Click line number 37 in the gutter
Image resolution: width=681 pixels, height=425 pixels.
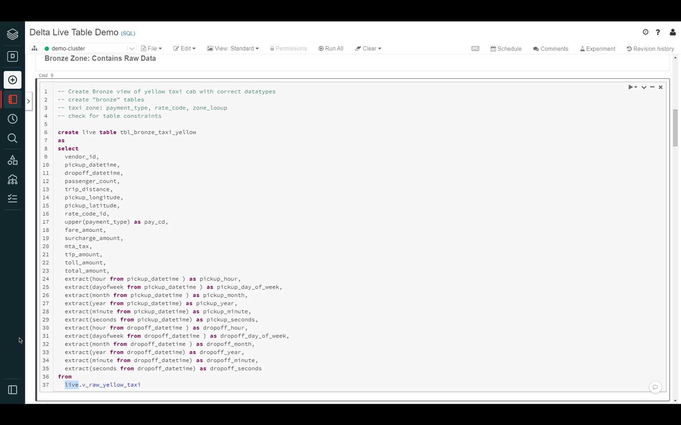(x=45, y=385)
